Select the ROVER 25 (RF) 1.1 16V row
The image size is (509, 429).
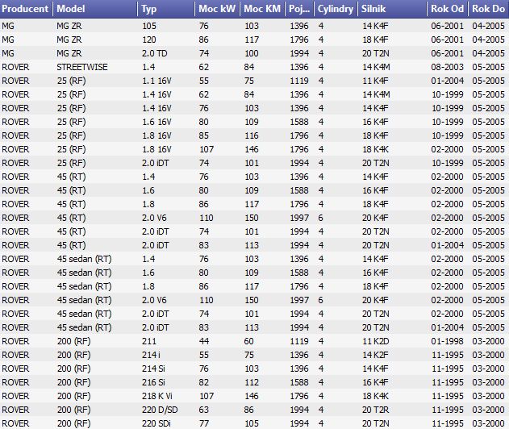pos(255,81)
